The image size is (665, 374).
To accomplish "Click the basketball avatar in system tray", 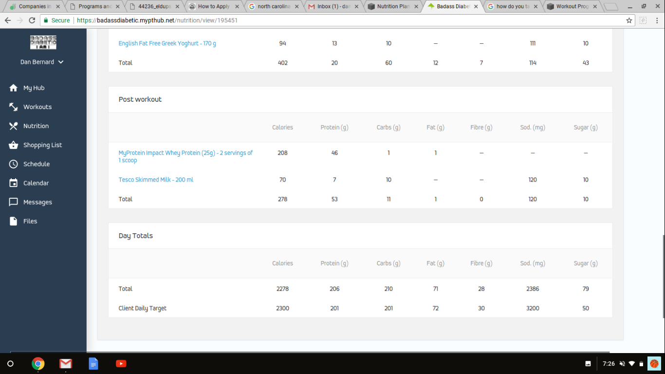I will [654, 364].
